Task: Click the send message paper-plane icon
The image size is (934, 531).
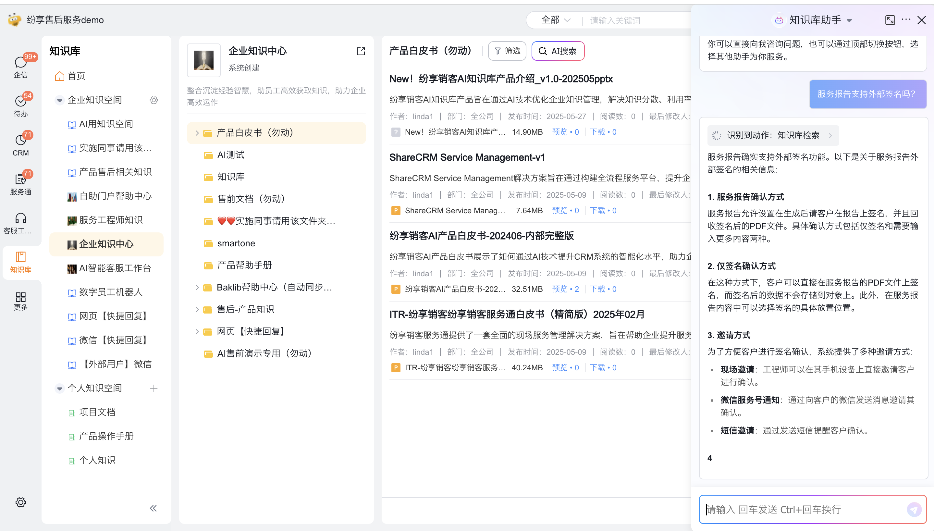Action: [x=914, y=509]
